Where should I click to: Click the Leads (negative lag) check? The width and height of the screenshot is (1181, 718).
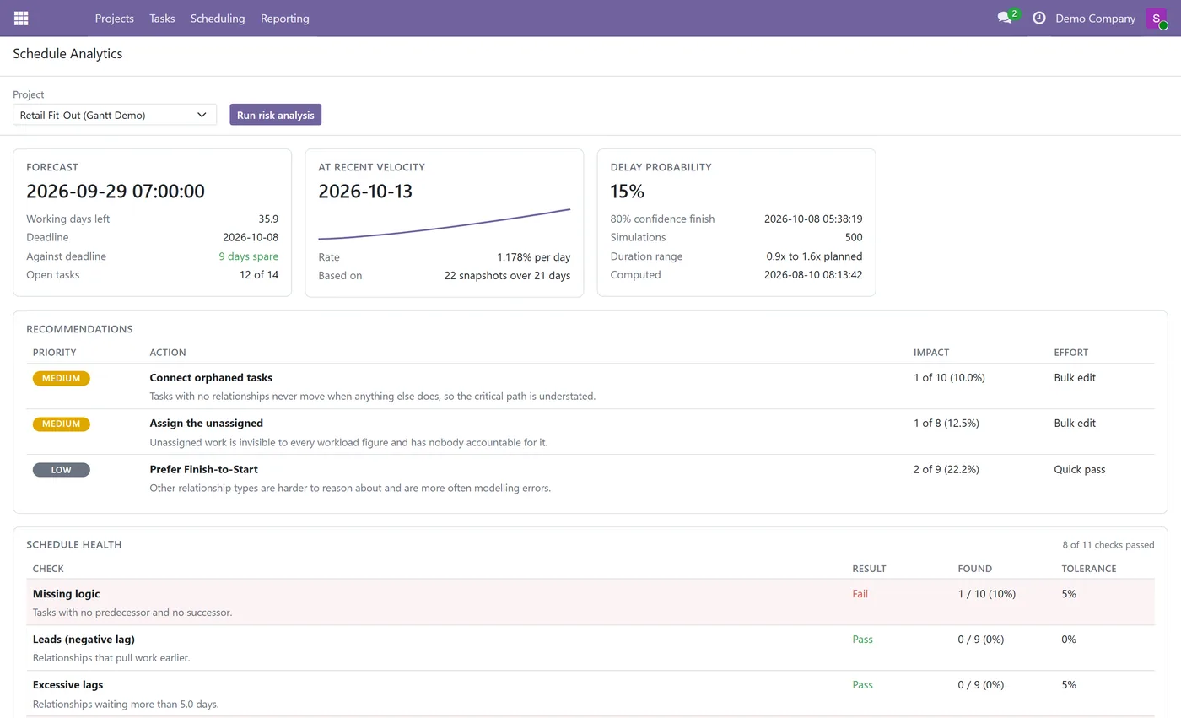click(84, 640)
